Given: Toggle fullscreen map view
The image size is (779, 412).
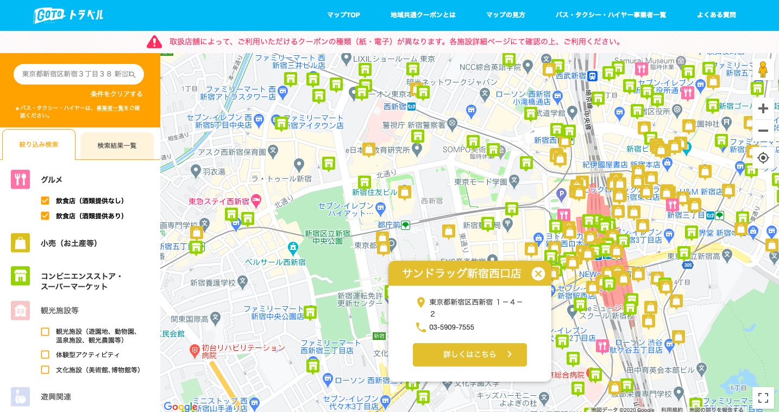Looking at the screenshot, I should tap(763, 398).
